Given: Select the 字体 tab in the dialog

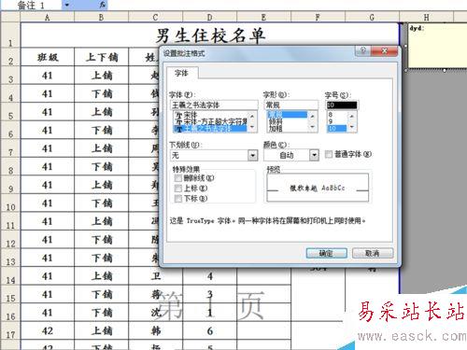Looking at the screenshot, I should click(181, 74).
